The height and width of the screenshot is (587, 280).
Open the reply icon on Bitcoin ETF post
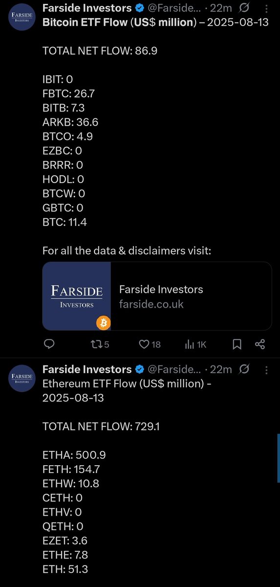click(x=49, y=344)
